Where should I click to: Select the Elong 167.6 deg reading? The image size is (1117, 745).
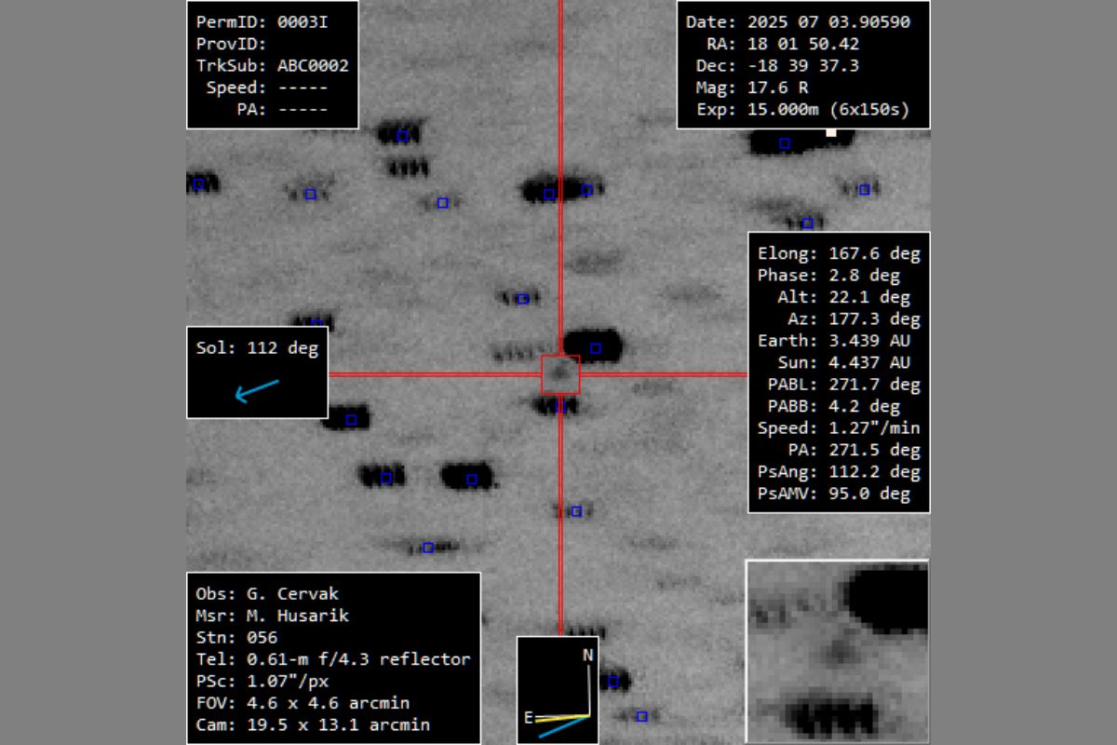[839, 253]
